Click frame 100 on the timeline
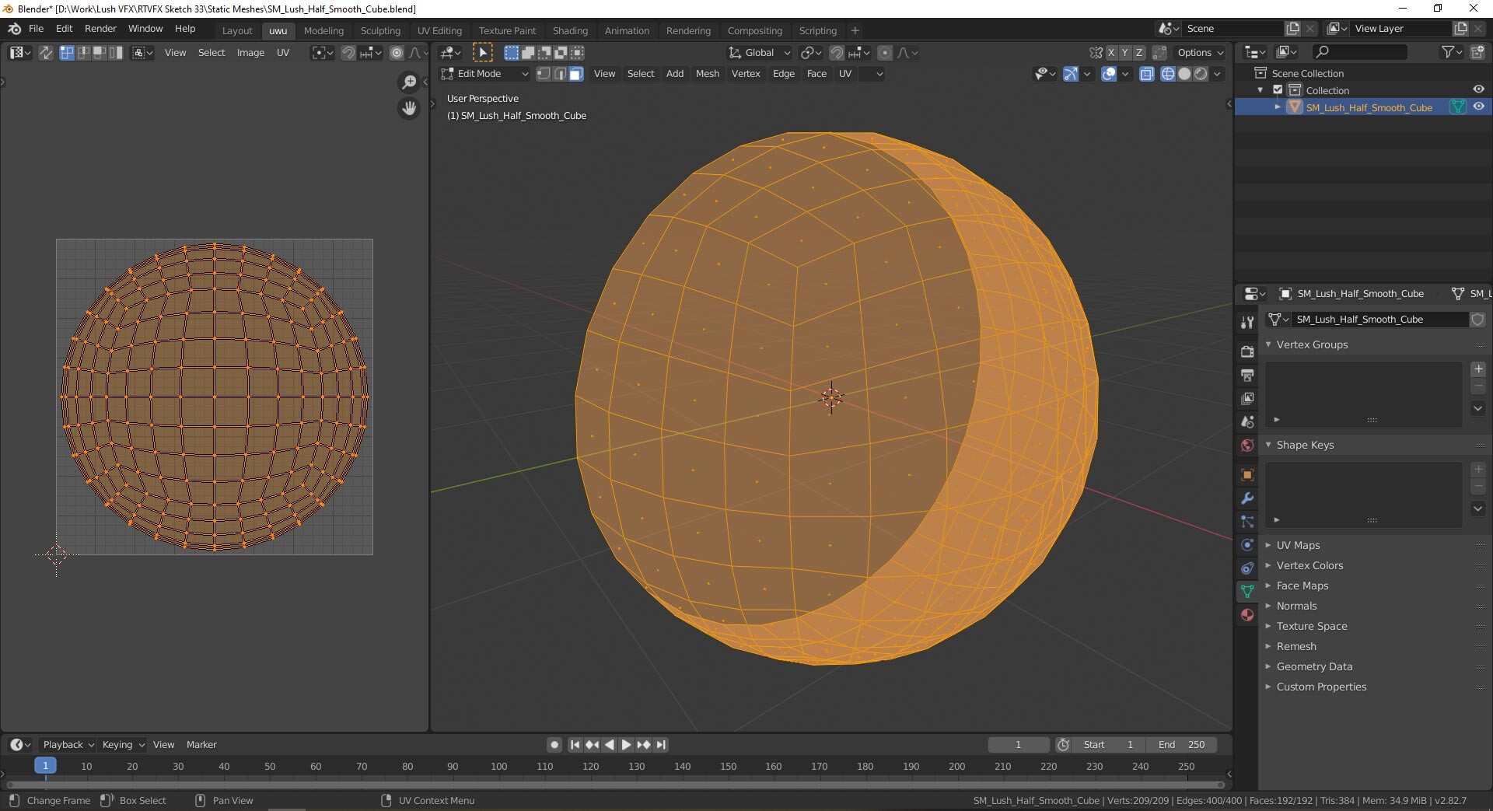Screen dimensions: 1493x811 pyautogui.click(x=499, y=766)
